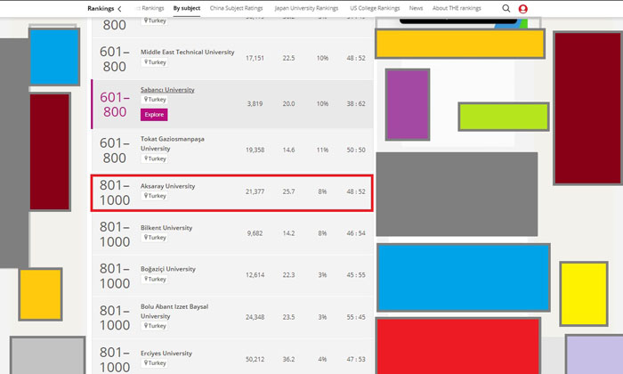Image resolution: width=623 pixels, height=374 pixels.
Task: Click the ratio 55 : 45 in Bolu Abant row
Action: pos(356,317)
